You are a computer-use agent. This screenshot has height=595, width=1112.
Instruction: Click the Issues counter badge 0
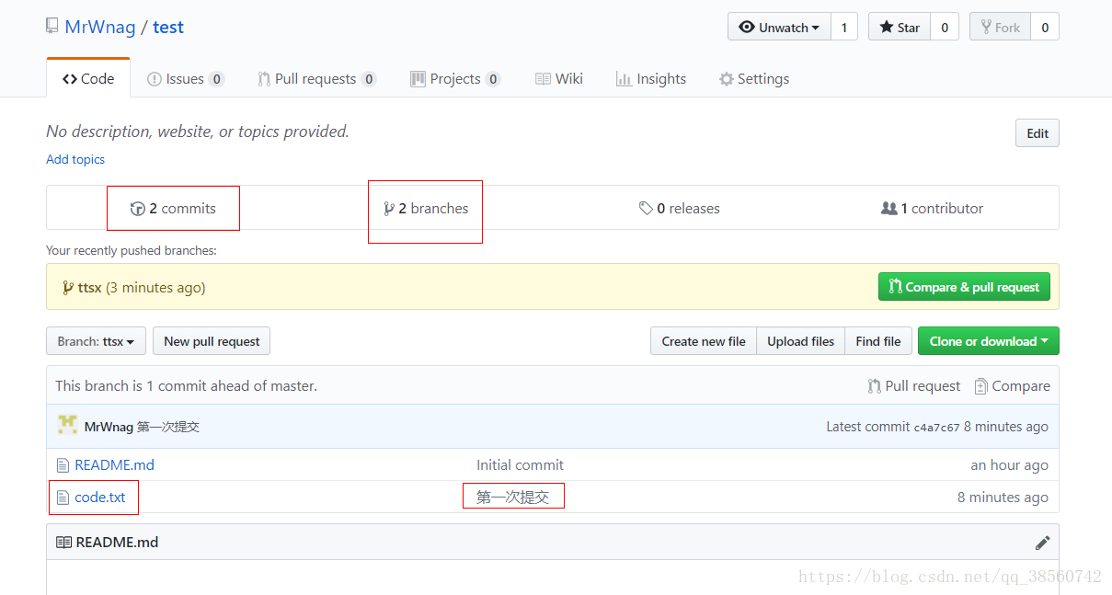(x=216, y=79)
